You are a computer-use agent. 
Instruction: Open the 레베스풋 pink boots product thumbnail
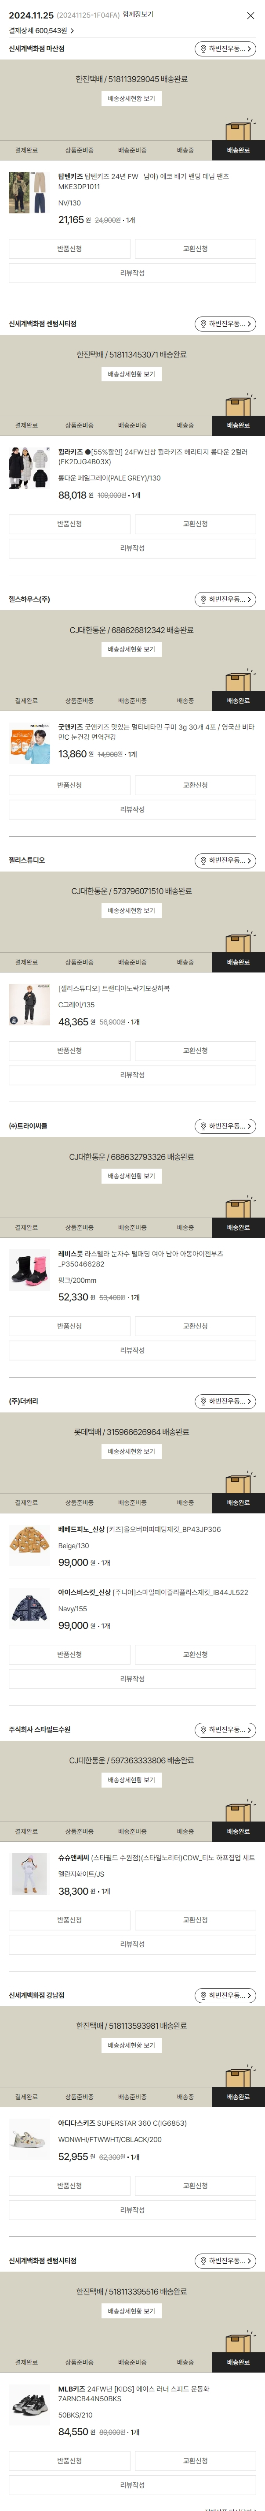click(x=29, y=1270)
